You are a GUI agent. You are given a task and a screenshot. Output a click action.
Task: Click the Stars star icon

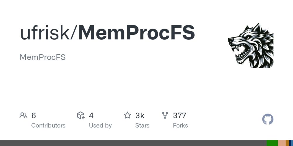pos(127,115)
